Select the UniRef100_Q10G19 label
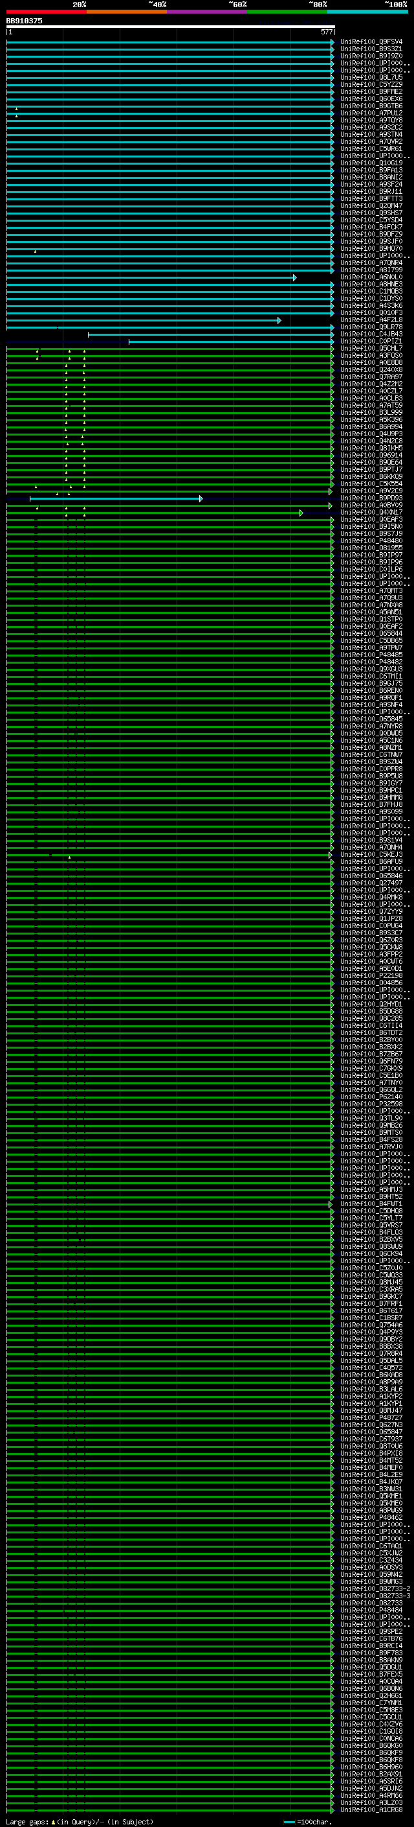 371,163
